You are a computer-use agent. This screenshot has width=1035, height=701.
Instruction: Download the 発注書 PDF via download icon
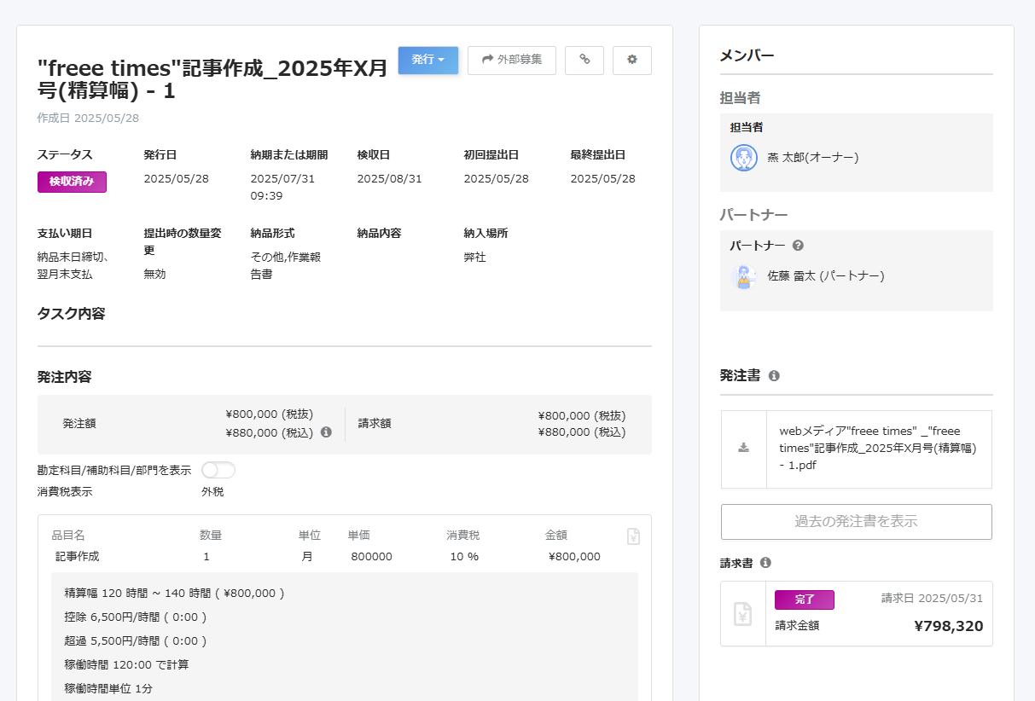[x=744, y=449]
